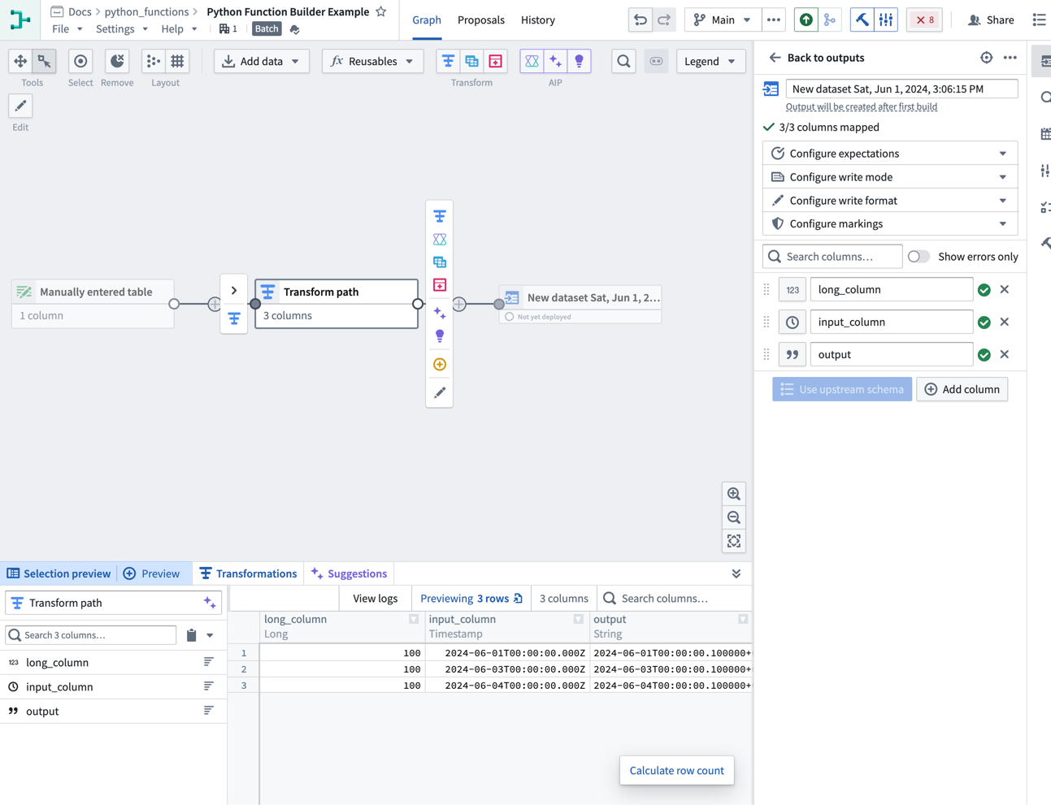
Task: Click Back to outputs
Action: point(816,58)
